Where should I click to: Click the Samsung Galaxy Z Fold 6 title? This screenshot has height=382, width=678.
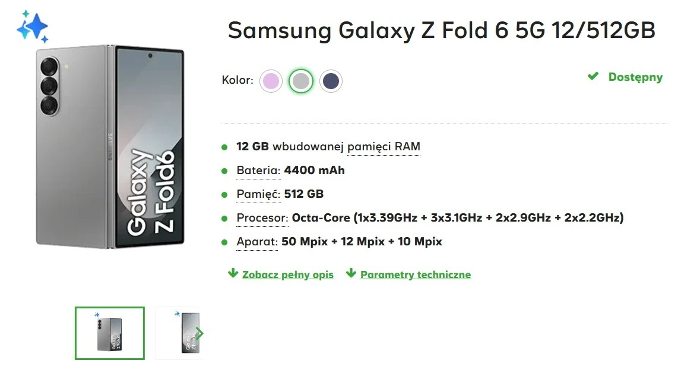441,30
